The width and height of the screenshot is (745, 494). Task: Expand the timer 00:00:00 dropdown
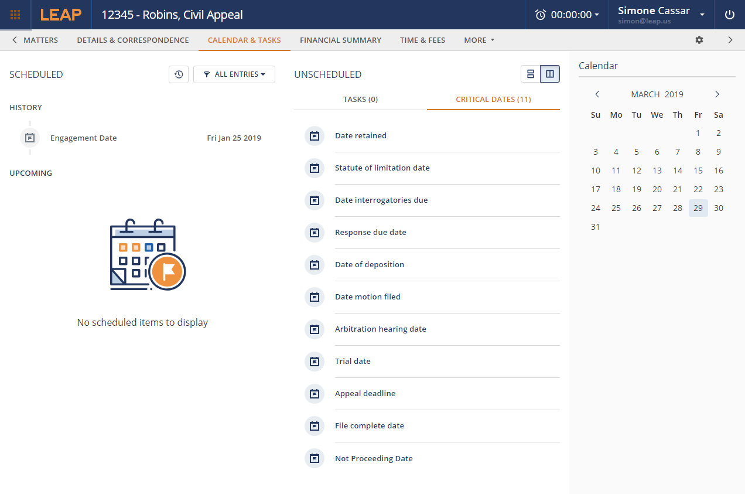(575, 15)
